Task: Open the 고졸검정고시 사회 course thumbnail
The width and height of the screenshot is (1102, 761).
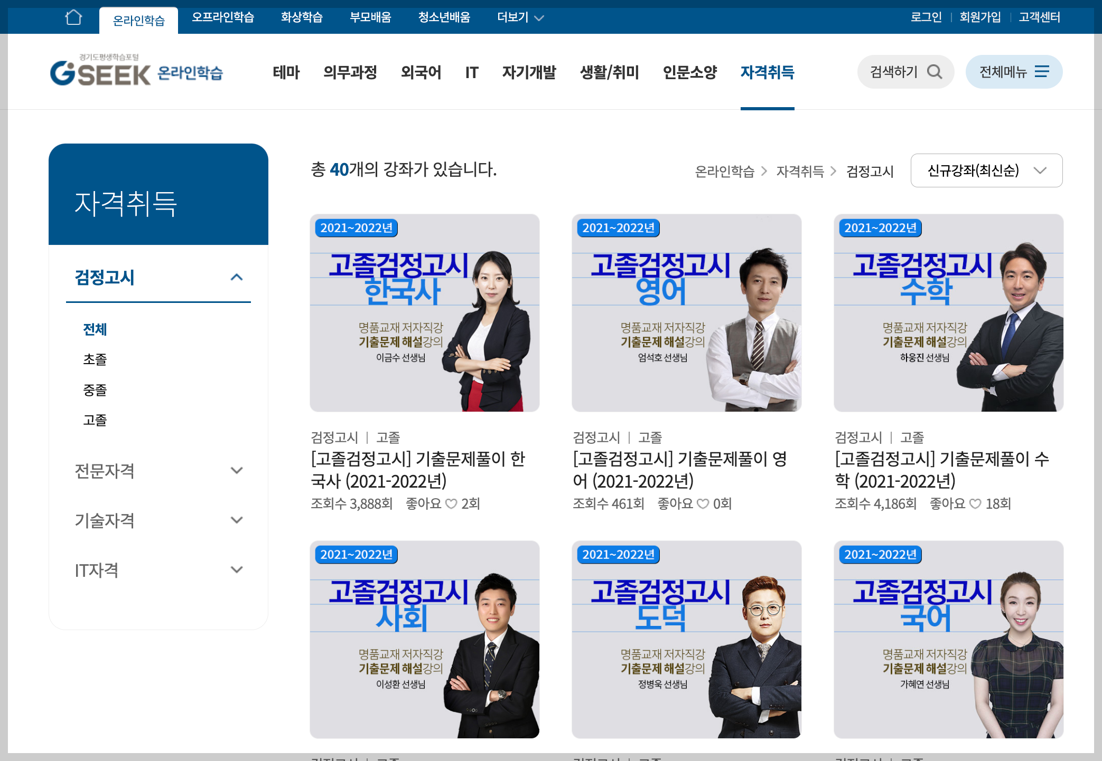Action: [x=424, y=639]
